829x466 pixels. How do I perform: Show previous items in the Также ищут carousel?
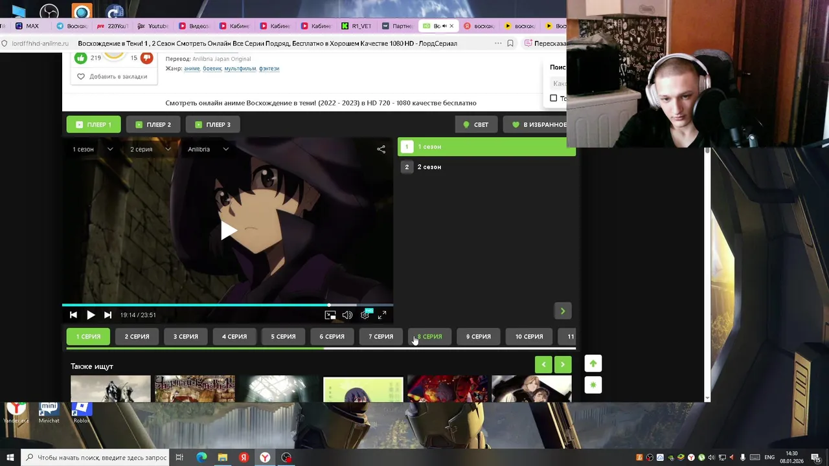(543, 364)
